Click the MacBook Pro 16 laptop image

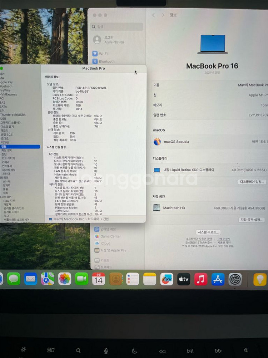pos(213,44)
